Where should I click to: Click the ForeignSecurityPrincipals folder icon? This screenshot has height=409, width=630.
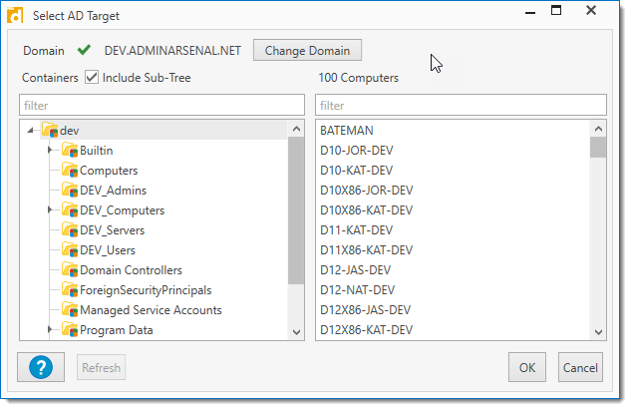click(70, 290)
